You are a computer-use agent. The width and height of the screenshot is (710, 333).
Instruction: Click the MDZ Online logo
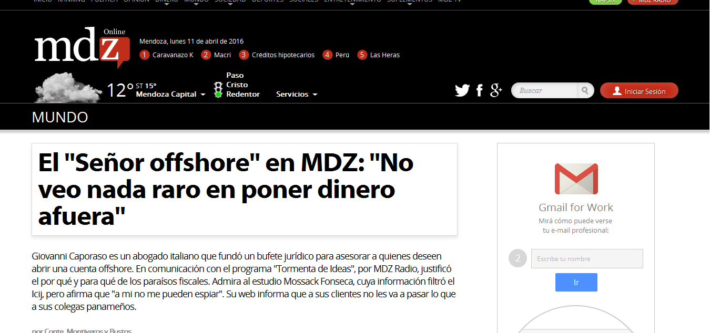tap(82, 47)
